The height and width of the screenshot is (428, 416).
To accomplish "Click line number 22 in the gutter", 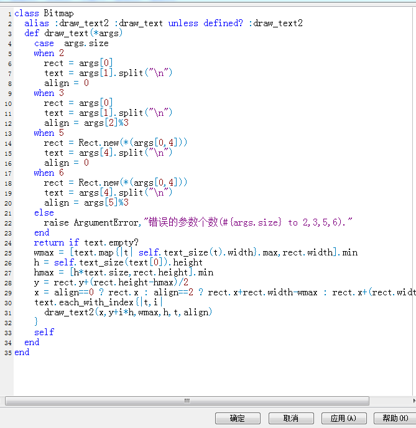I will 8,223.
